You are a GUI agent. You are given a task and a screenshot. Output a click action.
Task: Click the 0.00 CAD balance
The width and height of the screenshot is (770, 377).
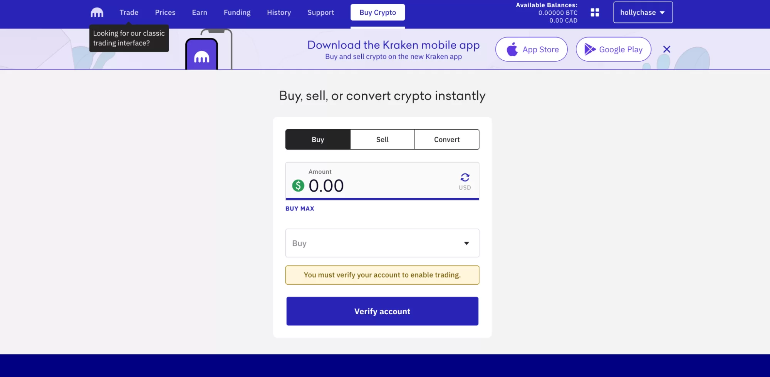point(563,20)
